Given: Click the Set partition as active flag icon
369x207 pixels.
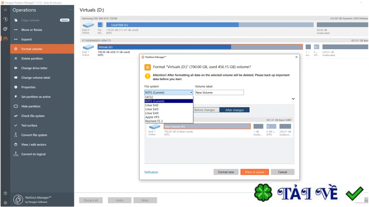Looking at the screenshot, I should (x=16, y=97).
